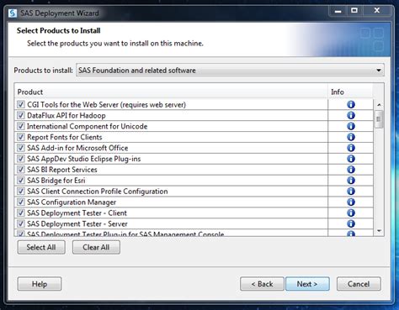Select the row text Report Fonts for Clients

click(x=65, y=137)
